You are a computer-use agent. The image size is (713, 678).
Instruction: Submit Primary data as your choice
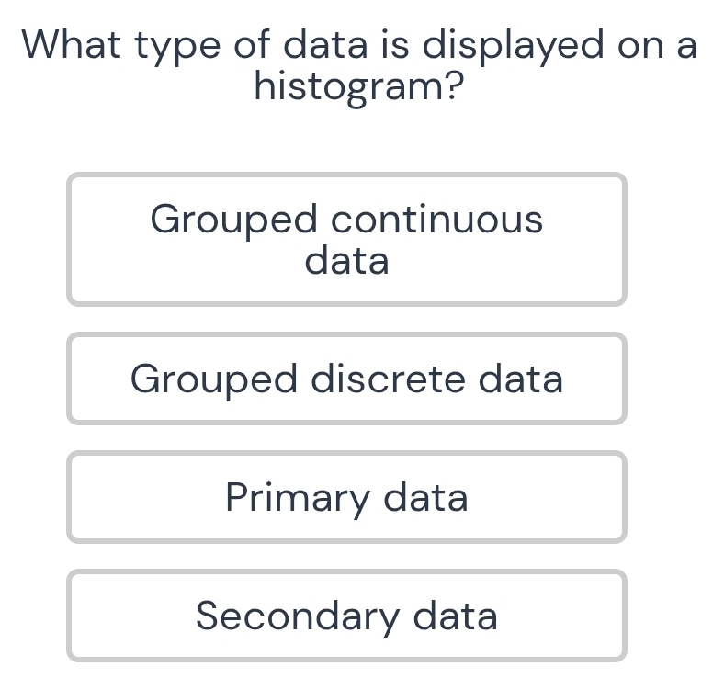[x=346, y=497]
